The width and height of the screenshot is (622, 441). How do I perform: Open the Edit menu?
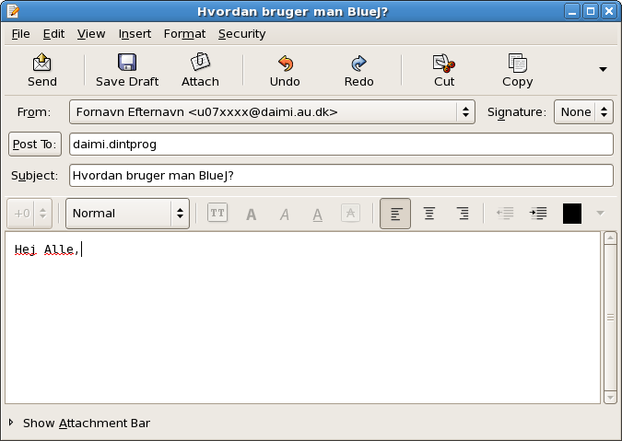[x=53, y=34]
